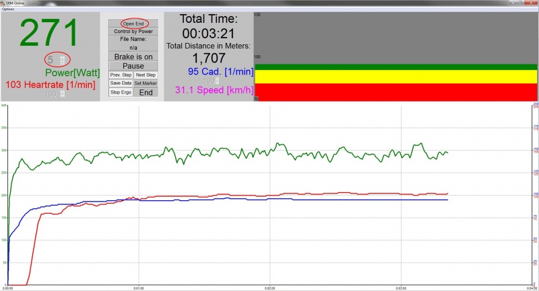
Task: Advance to Next Step
Action: click(146, 75)
